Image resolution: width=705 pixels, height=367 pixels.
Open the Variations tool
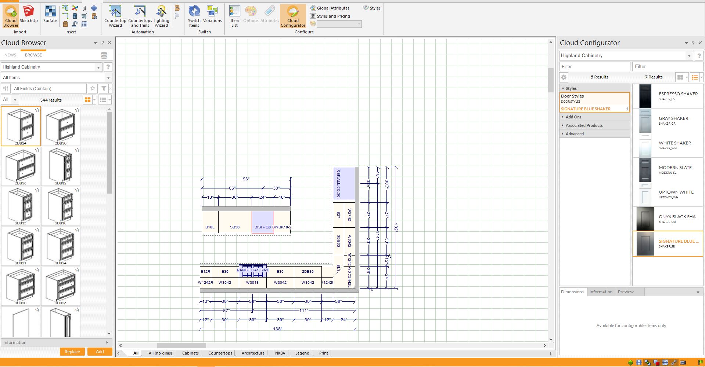(x=212, y=15)
